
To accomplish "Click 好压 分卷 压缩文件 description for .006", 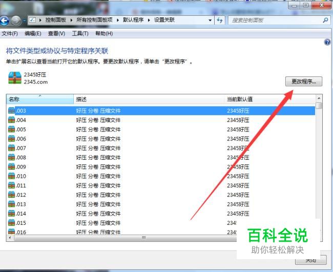I will click(x=98, y=139).
